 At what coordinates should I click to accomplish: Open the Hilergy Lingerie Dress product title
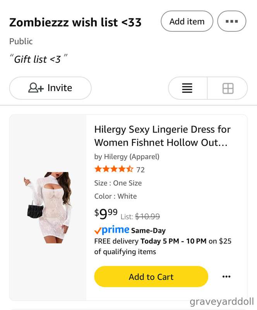163,136
